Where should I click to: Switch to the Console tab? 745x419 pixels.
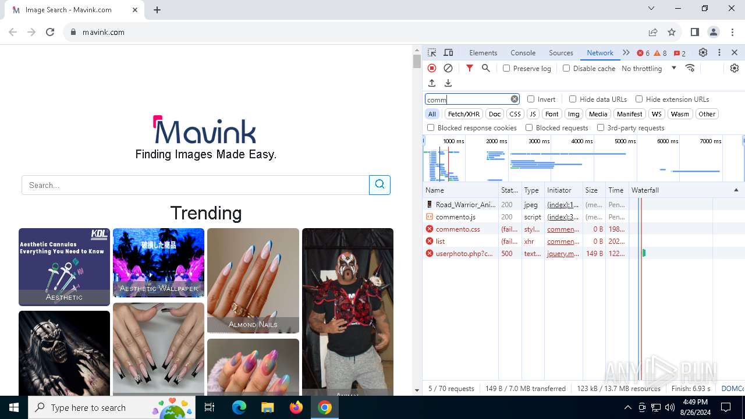[523, 52]
